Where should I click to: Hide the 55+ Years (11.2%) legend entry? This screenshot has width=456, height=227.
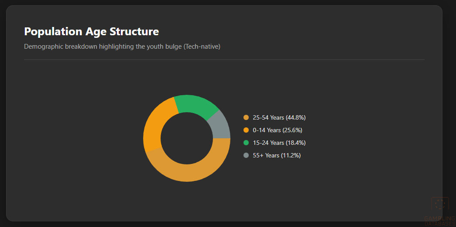(x=277, y=155)
